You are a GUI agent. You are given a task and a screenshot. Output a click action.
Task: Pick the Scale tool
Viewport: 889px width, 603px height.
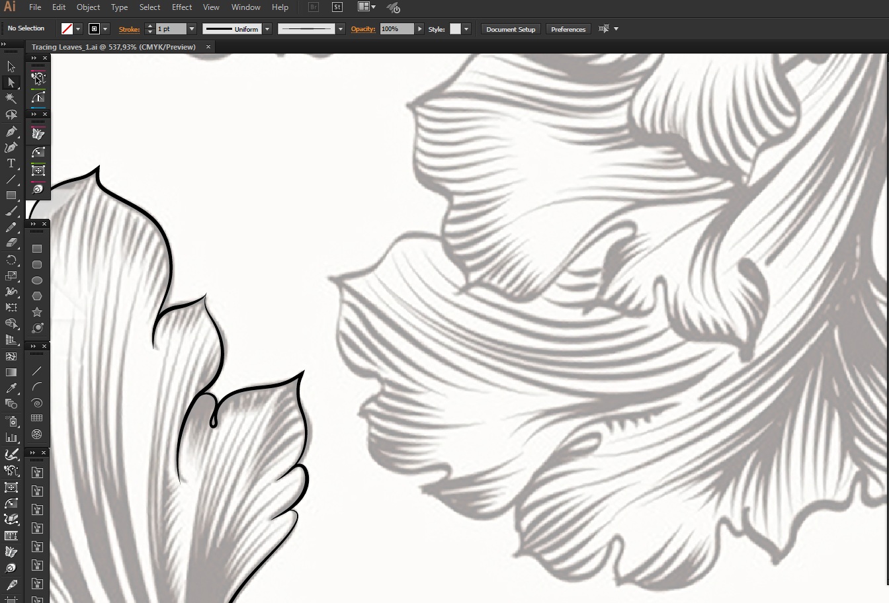click(11, 276)
